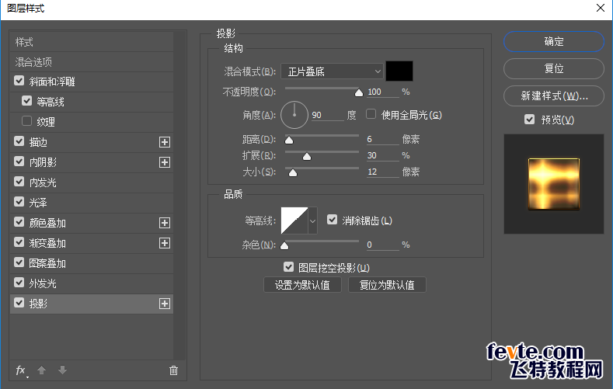The image size is (613, 389).
Task: Open the contour picker dropdown arrow
Action: 313,221
